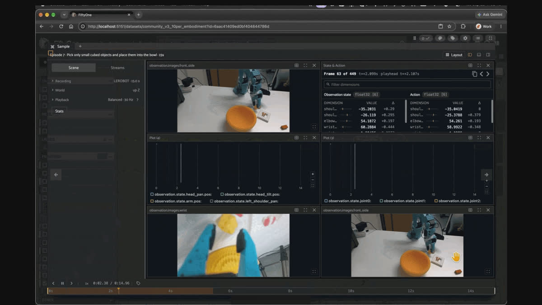
Task: Close the Plot (3) panel
Action: [x=488, y=138]
